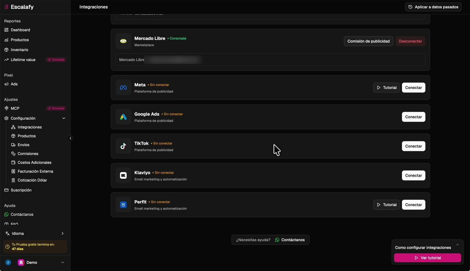
Task: Click the TikTok logo icon
Action: click(123, 146)
